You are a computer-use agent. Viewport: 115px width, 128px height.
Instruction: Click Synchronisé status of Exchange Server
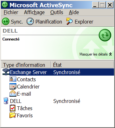(67, 72)
